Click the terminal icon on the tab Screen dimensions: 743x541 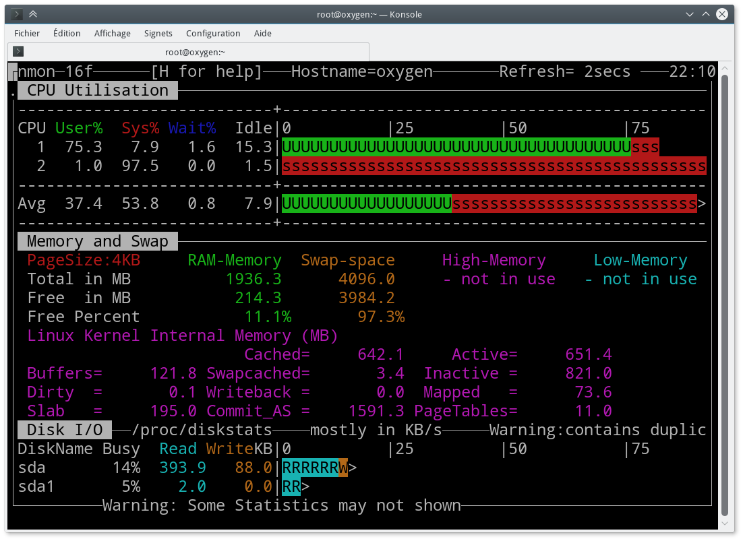coord(18,51)
